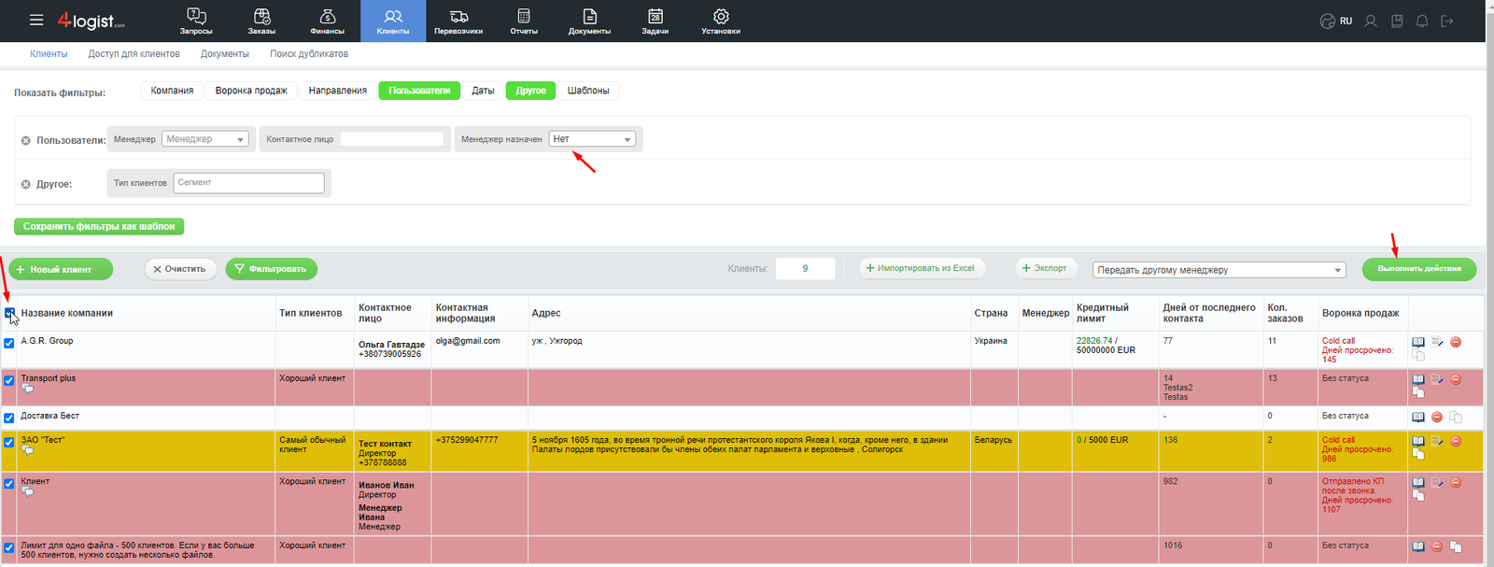Screen dimensions: 1494x567
Task: Open the Запросы section
Action: (196, 21)
